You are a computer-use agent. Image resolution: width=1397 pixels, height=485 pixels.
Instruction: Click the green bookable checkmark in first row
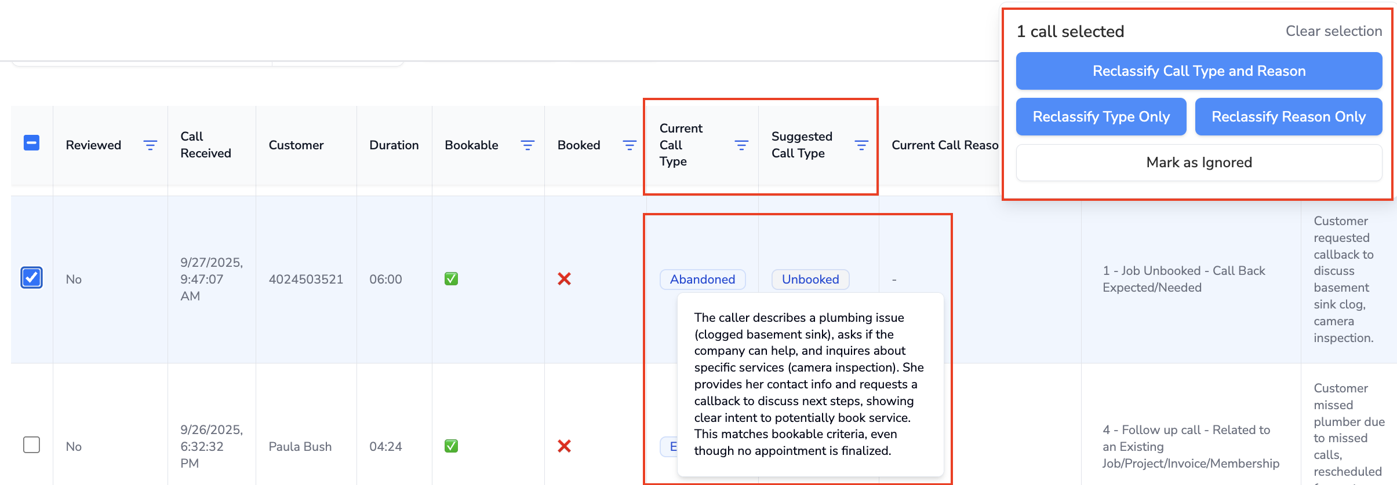451,279
